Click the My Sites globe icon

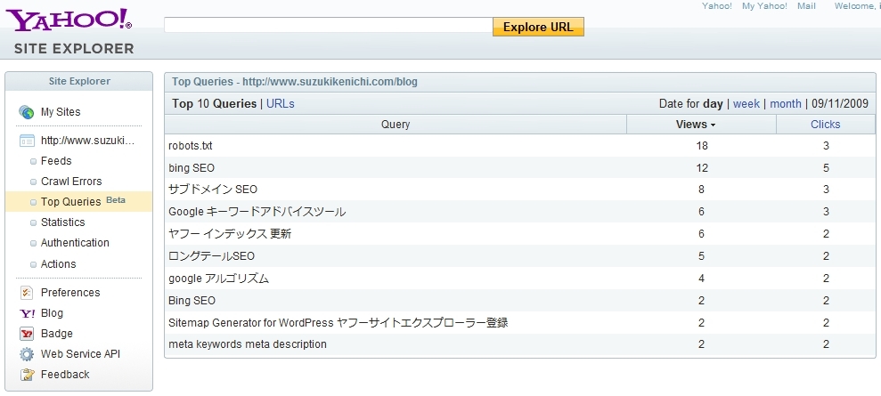click(27, 112)
